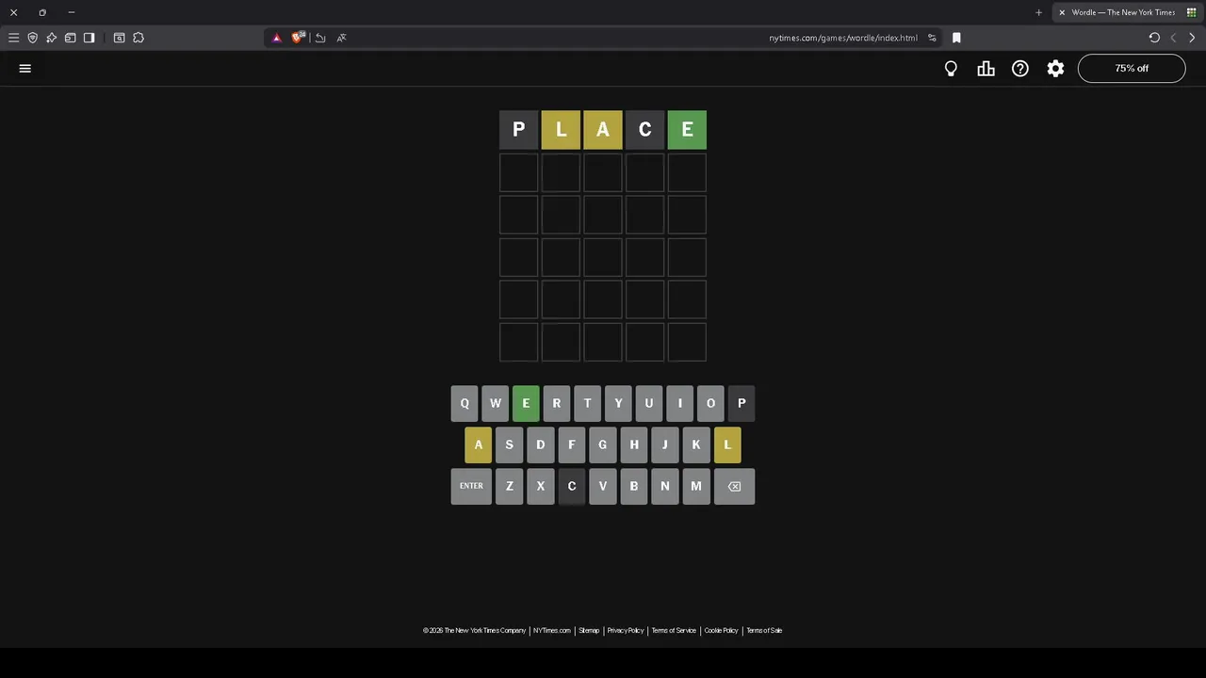Open a new tab with the plus button
1206x678 pixels.
click(1038, 12)
